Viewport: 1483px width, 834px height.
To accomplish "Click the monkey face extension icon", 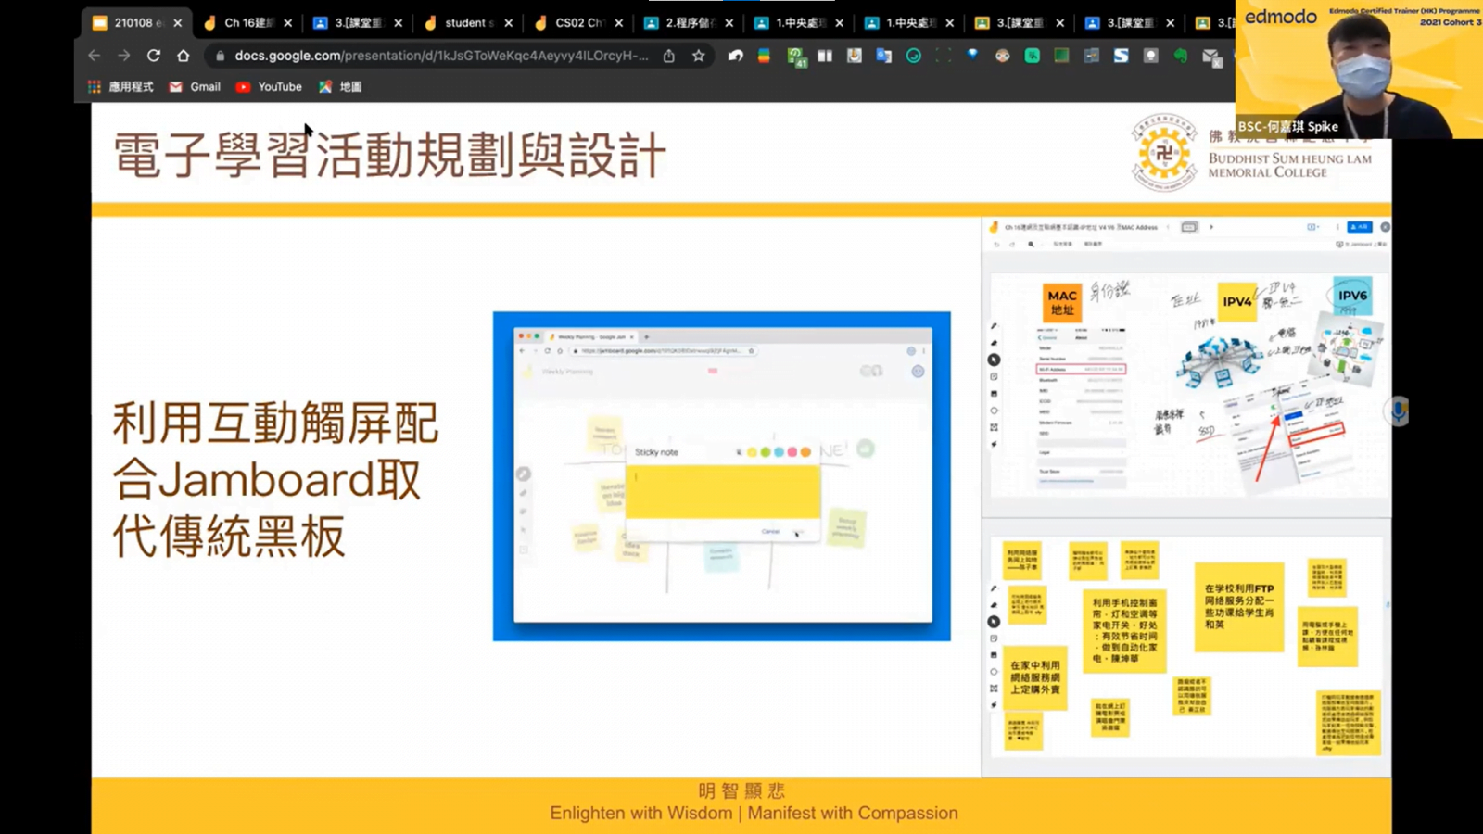I will pyautogui.click(x=1002, y=56).
